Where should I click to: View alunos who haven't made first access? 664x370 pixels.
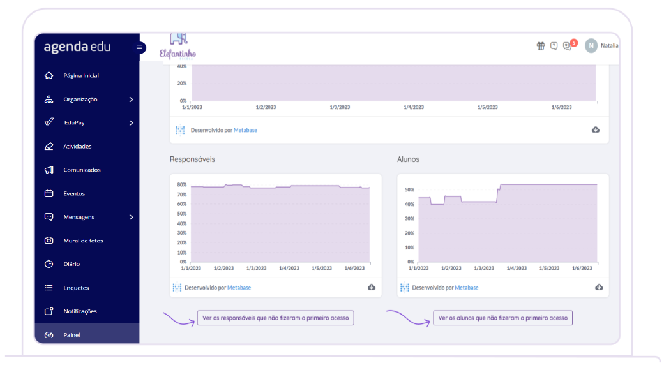coord(502,318)
